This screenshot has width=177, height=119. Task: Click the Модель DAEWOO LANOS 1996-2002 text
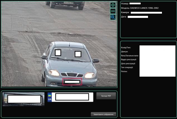pyautogui.click(x=140, y=8)
